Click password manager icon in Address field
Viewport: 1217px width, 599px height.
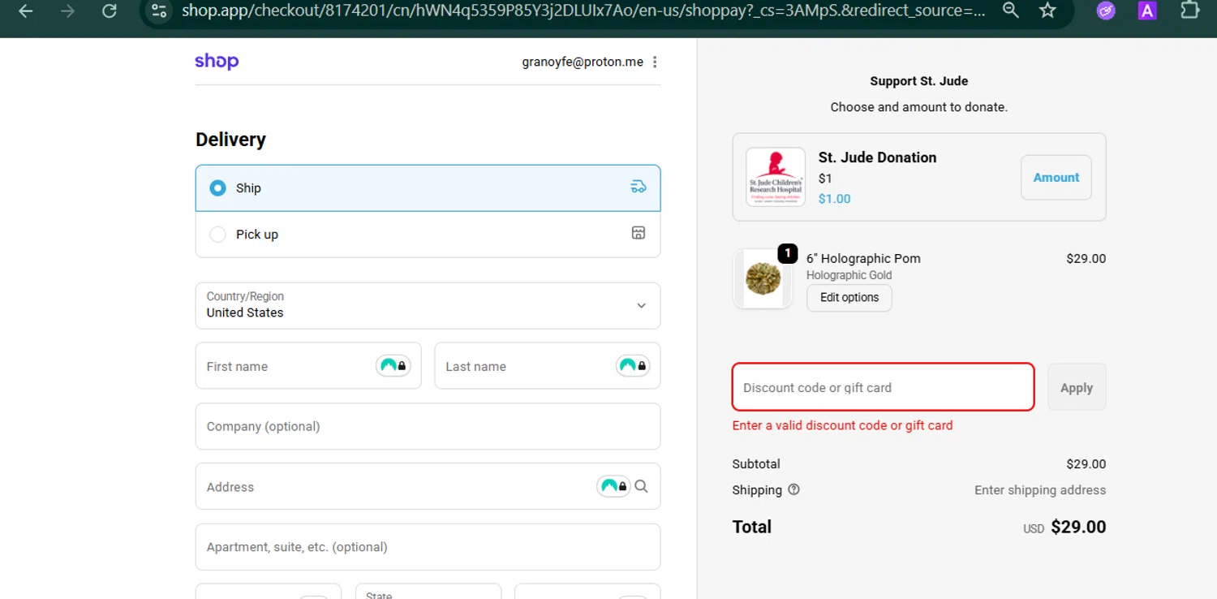tap(613, 486)
